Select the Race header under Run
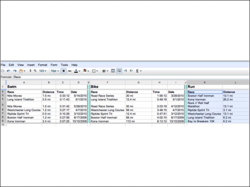Viewport: 250px width, 187px height. (x=205, y=92)
